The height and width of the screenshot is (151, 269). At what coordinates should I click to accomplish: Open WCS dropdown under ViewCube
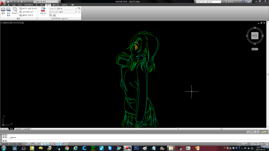coord(255,49)
